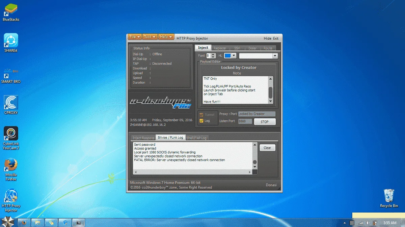This screenshot has width=405, height=227.
Task: Click Exit in the injector title bar
Action: [276, 38]
